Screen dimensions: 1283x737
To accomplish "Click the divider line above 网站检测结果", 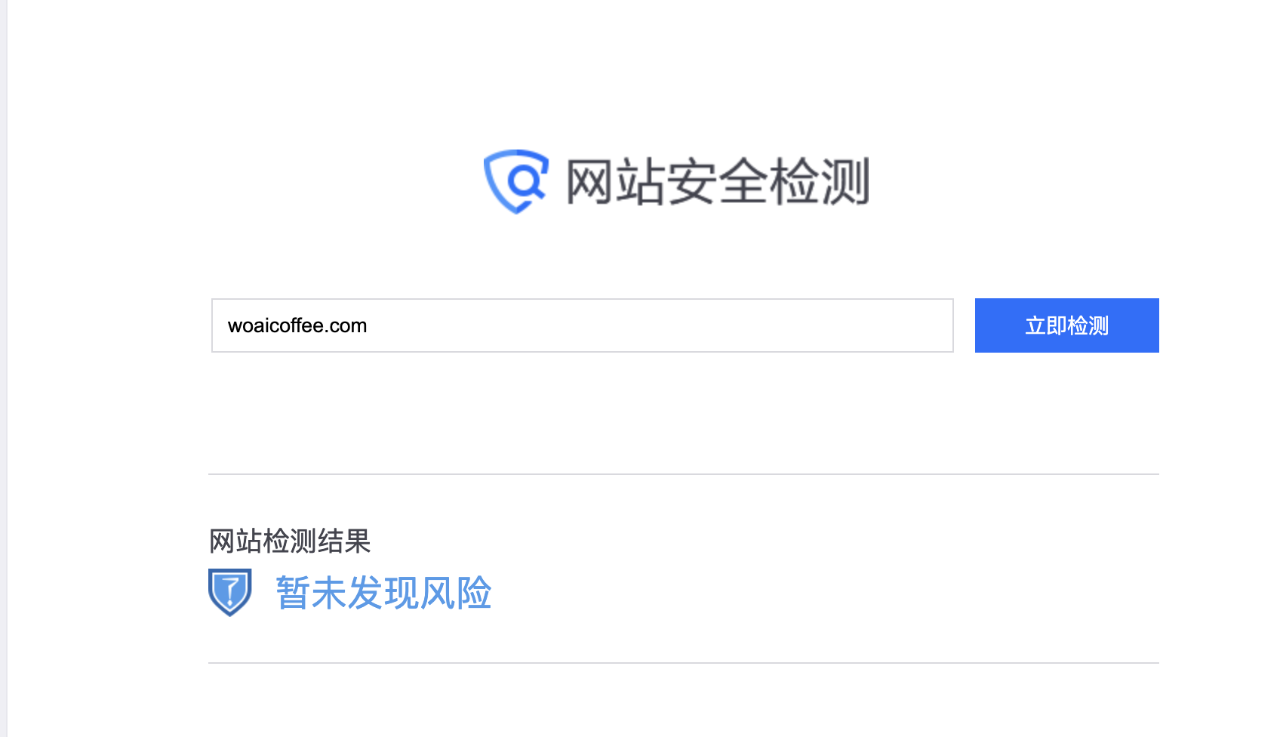I will [x=683, y=474].
